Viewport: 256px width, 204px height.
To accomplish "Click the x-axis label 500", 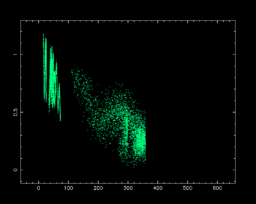I will (x=188, y=188).
